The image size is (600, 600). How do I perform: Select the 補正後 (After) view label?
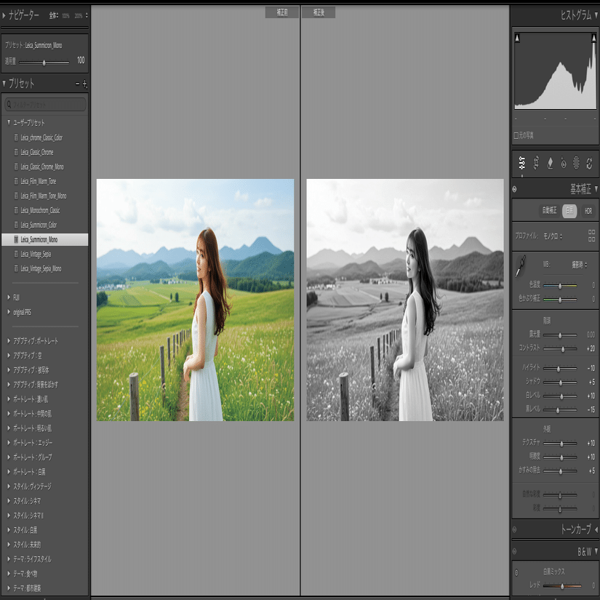click(319, 12)
